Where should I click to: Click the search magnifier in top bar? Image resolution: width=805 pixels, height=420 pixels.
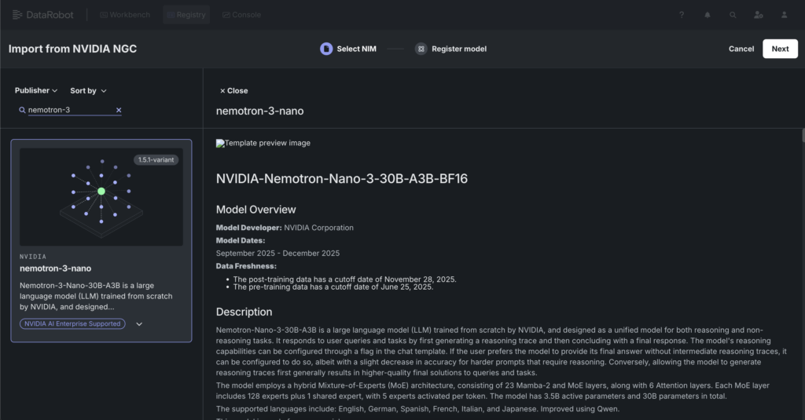click(733, 15)
